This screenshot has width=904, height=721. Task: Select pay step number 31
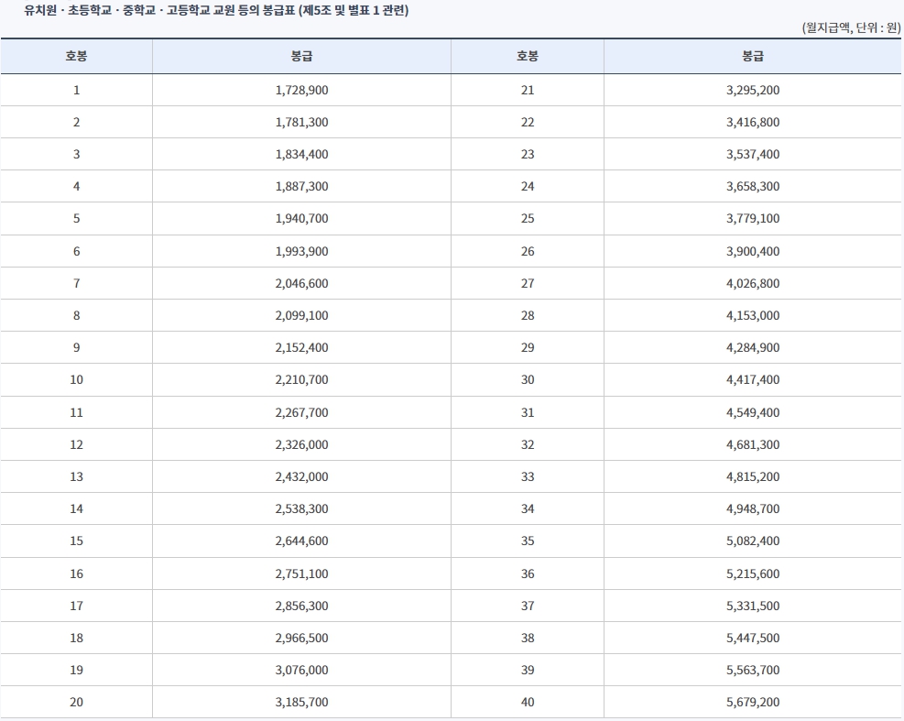click(528, 412)
